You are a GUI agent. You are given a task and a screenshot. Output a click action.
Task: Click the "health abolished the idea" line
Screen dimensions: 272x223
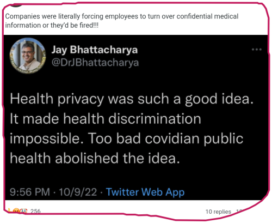click(x=95, y=158)
